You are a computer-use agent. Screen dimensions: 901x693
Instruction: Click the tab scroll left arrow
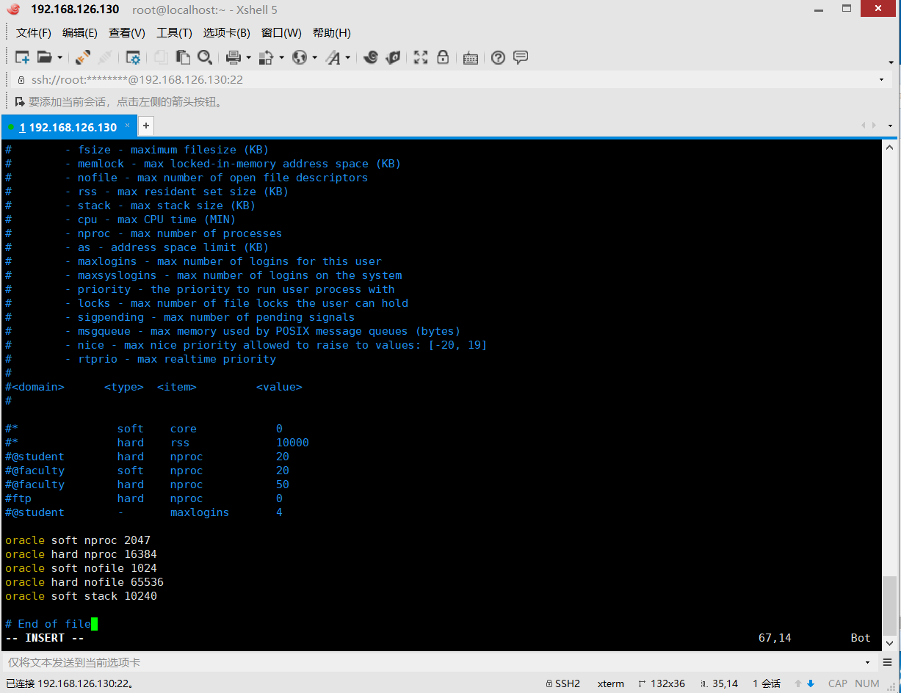pos(864,126)
